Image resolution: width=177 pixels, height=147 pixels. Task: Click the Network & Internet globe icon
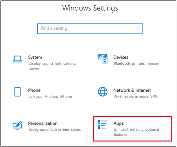coord(103,92)
